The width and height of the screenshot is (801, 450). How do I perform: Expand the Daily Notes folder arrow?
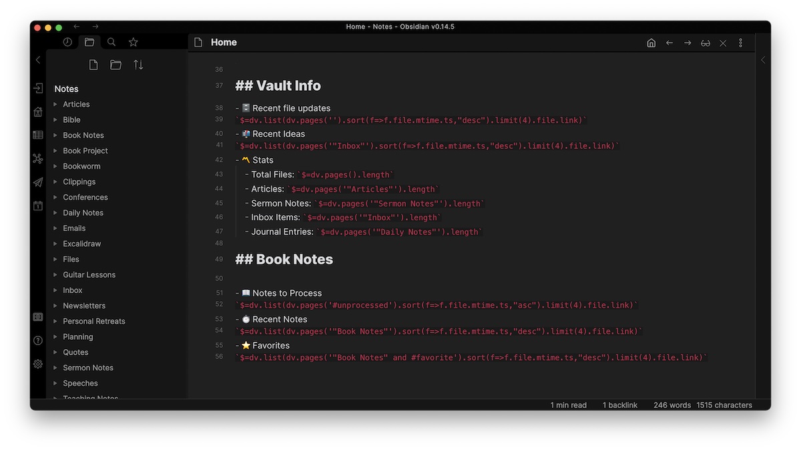click(55, 212)
